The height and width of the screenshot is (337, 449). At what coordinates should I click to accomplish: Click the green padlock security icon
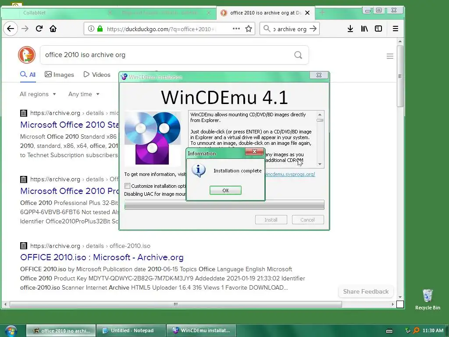100,29
